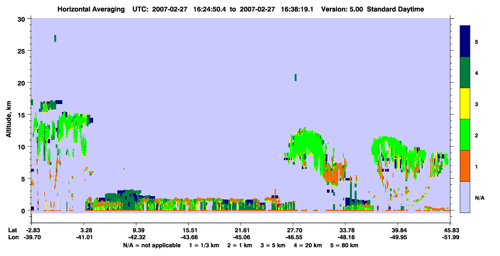Click the colorbar label '5'
Image resolution: width=500 pixels, height=256 pixels.
[x=476, y=41]
